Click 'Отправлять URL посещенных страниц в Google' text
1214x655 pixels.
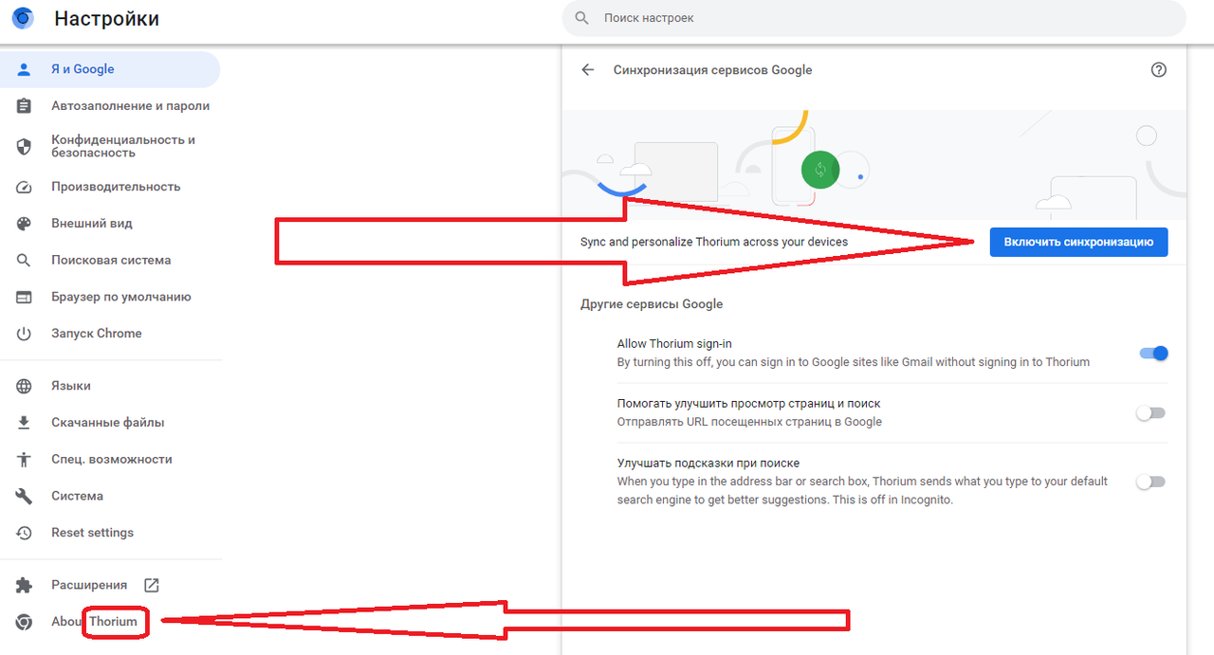click(749, 422)
